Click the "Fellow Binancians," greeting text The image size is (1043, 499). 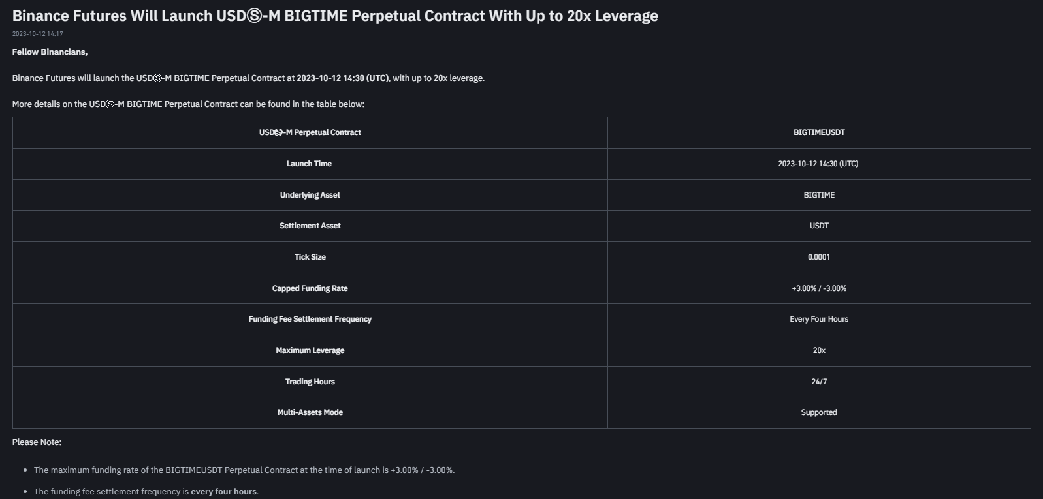[x=50, y=52]
